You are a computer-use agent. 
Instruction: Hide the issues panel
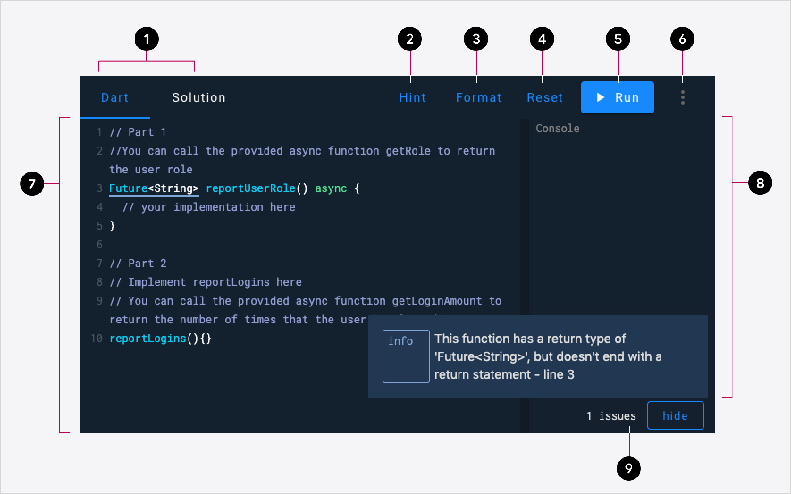675,415
